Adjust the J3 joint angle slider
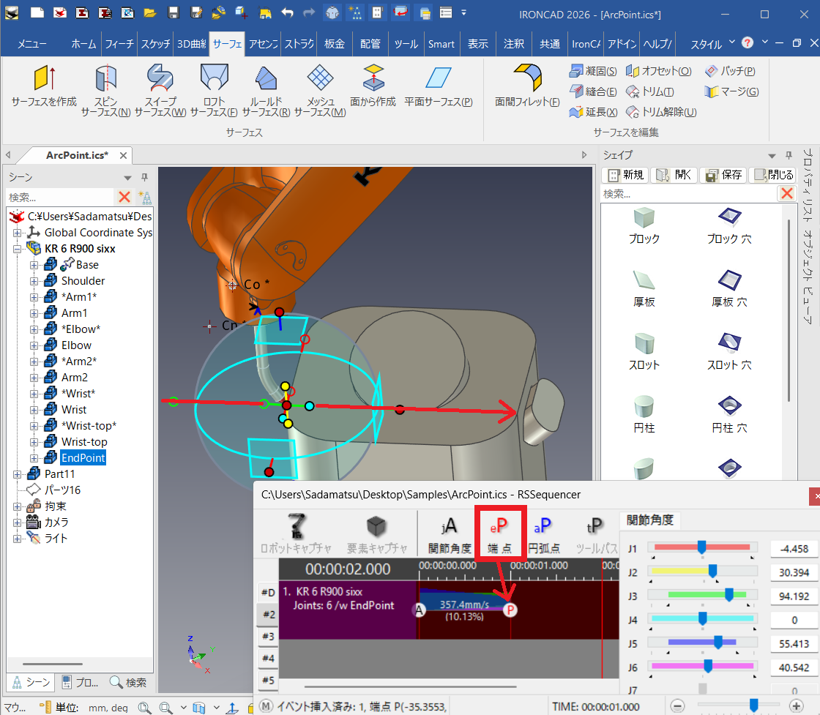820x715 pixels. pyautogui.click(x=729, y=595)
